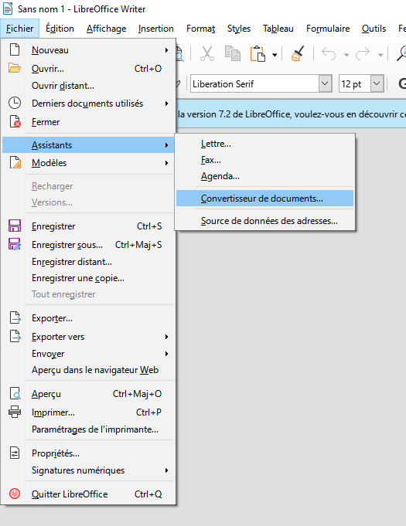
Task: Choose Quitter LibreOffice entry
Action: (88, 494)
